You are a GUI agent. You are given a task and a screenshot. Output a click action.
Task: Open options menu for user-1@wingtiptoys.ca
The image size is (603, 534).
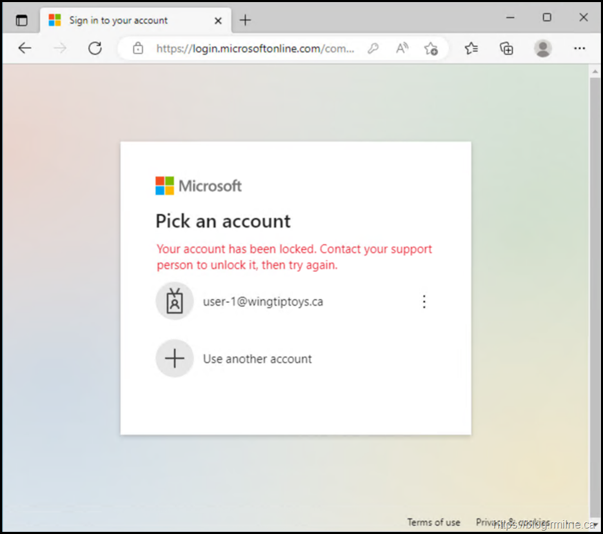[x=424, y=301]
